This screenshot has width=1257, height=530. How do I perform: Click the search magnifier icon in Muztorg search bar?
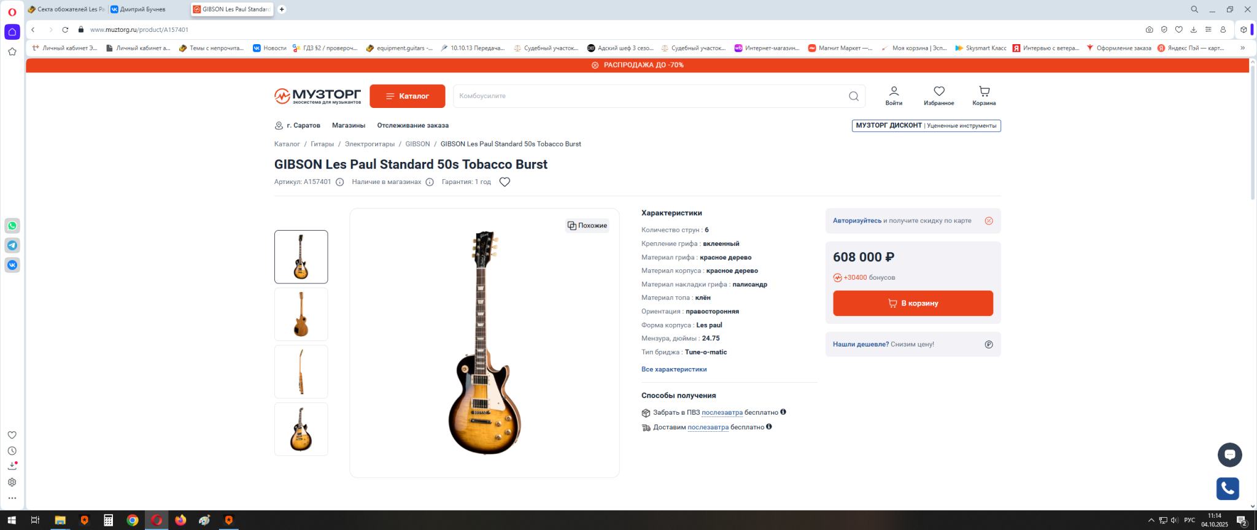tap(853, 96)
